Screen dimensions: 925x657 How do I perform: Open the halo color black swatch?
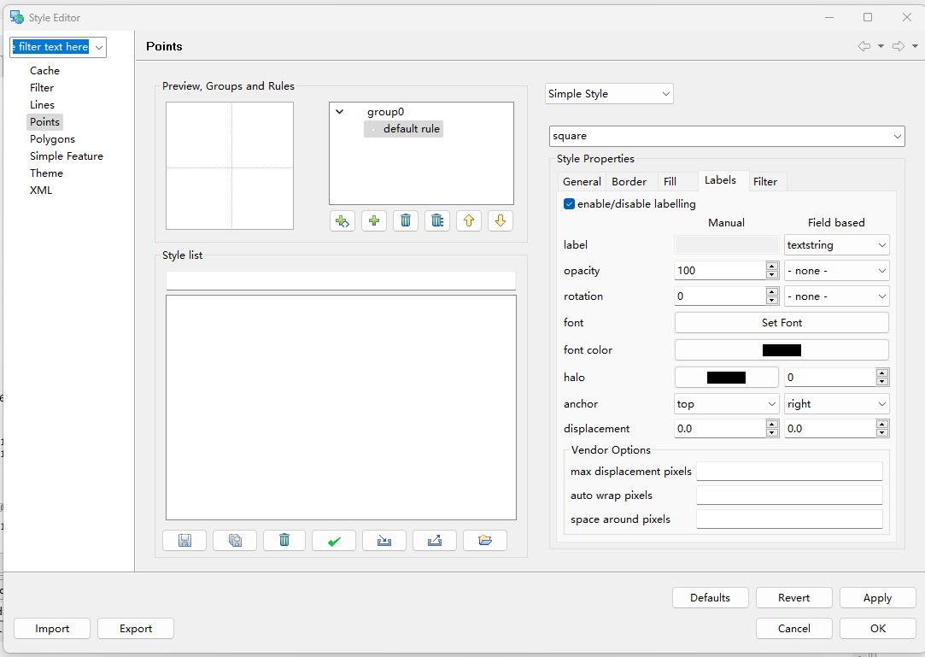coord(726,378)
